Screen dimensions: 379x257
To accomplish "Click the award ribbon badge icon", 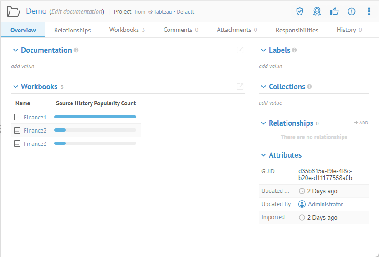I will point(317,11).
